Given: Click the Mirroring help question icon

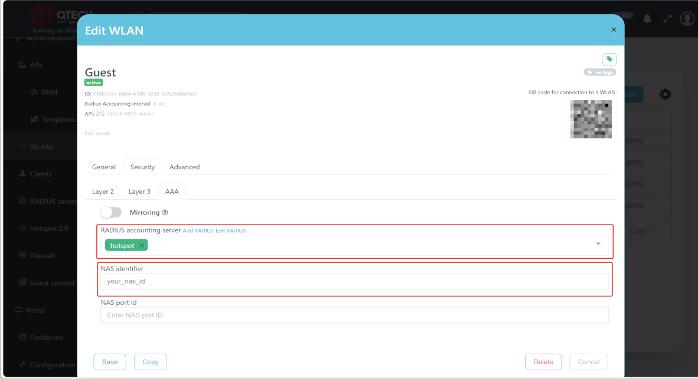Looking at the screenshot, I should [165, 212].
